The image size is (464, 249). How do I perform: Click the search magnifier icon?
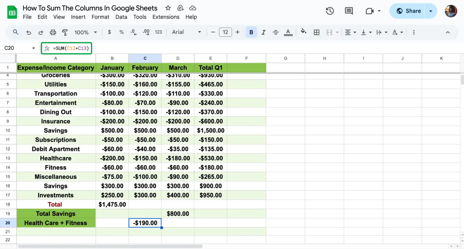pyautogui.click(x=16, y=33)
